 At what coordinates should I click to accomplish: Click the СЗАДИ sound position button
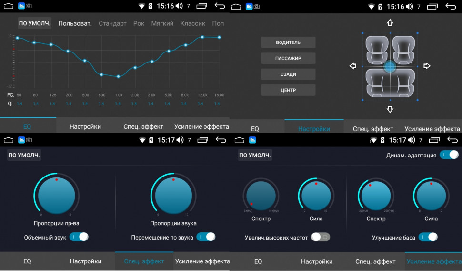coord(288,74)
